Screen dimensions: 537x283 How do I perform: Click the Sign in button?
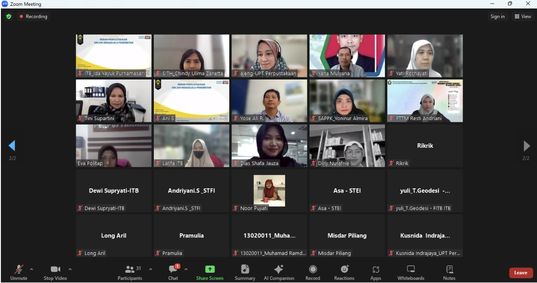[x=497, y=17]
